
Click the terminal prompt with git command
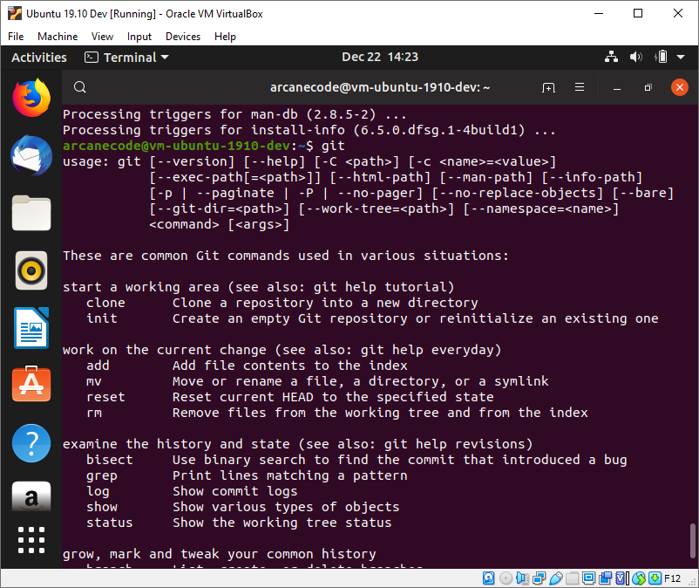204,146
